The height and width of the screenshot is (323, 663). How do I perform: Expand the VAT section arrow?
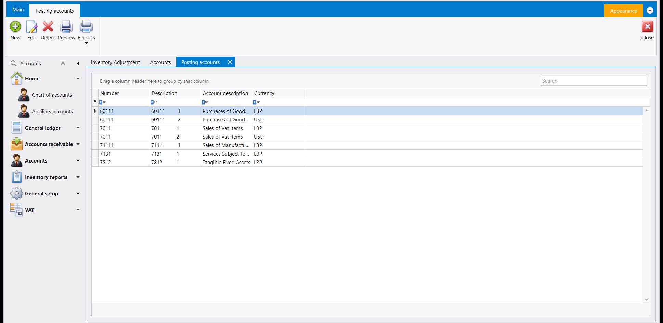point(78,210)
